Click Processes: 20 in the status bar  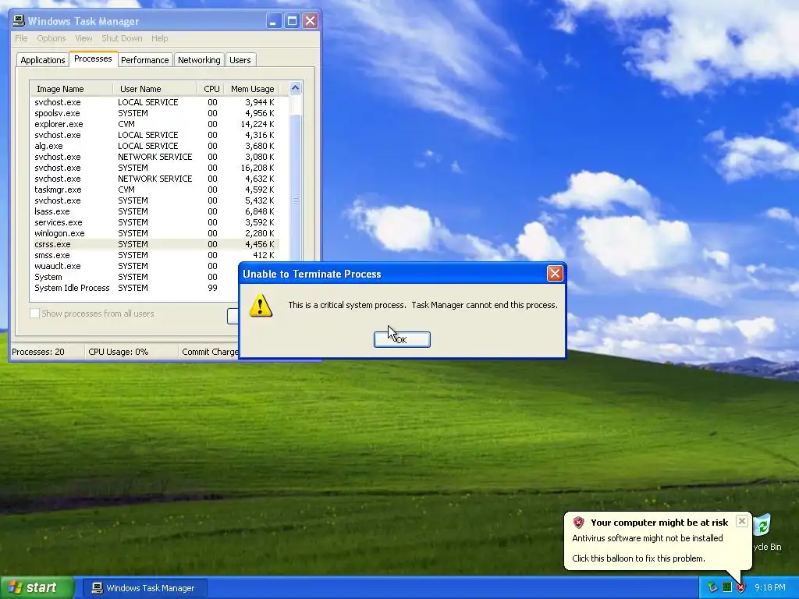pos(38,352)
